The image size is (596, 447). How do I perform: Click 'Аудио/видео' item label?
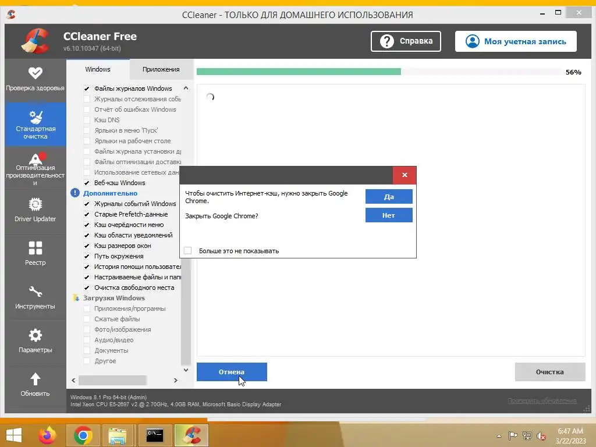coord(114,340)
